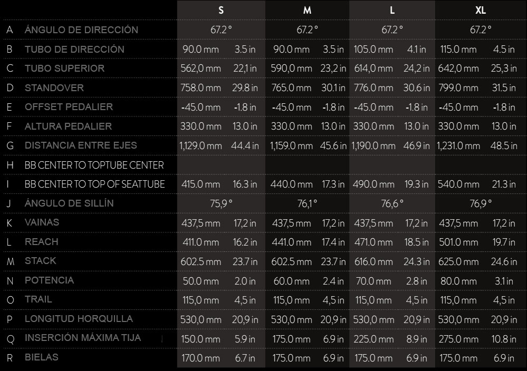Click the ÁNGULO DE DIRECCIÓN row label
The width and height of the screenshot is (527, 371).
[x=81, y=30]
